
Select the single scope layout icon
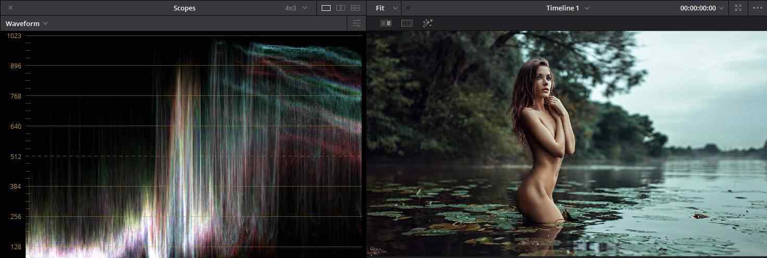326,8
